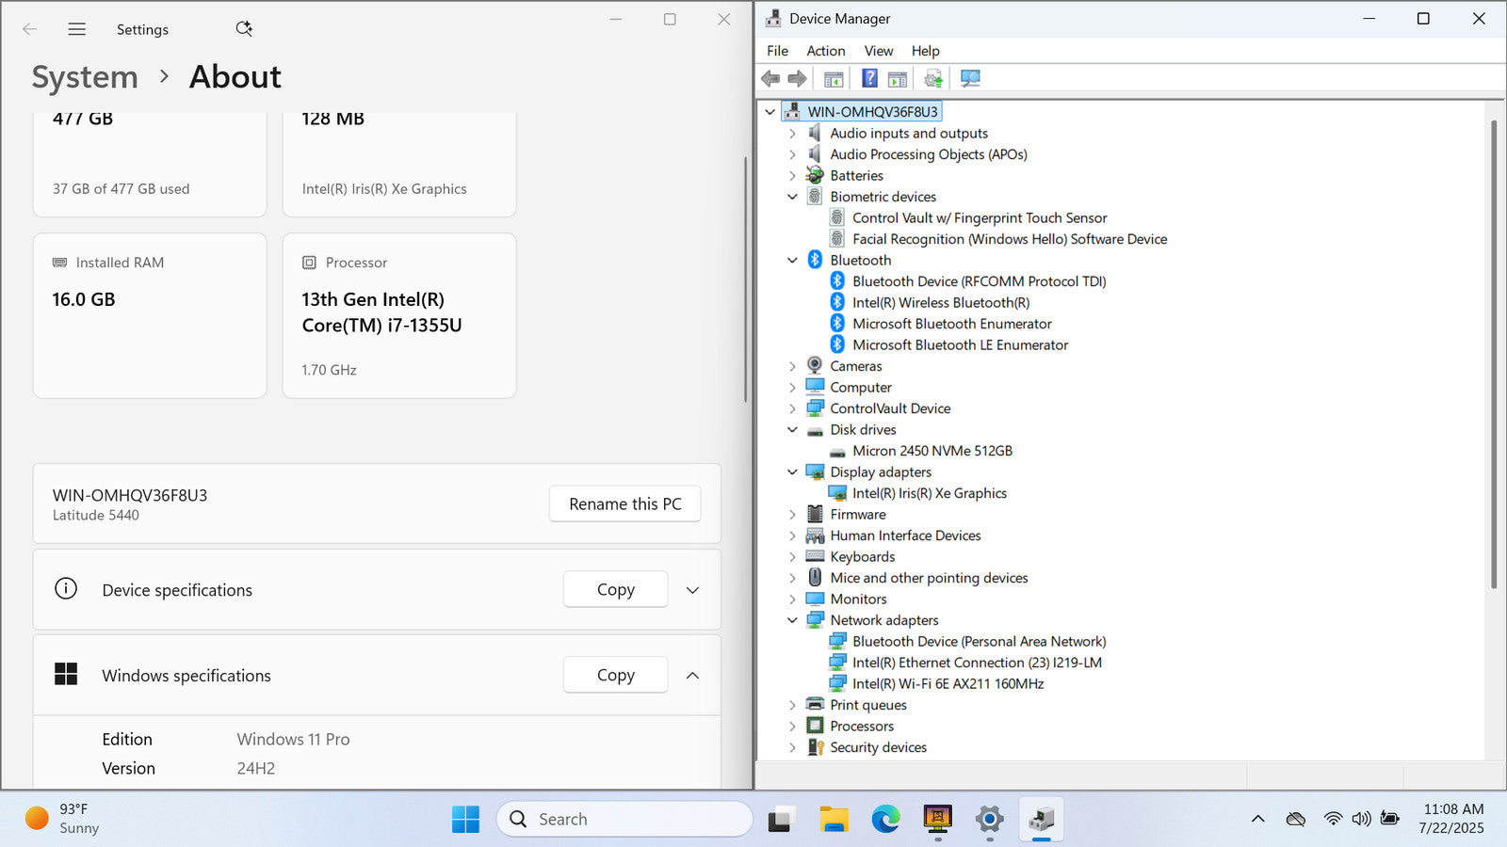Open Microsoft Edge from the taskbar

coord(885,819)
